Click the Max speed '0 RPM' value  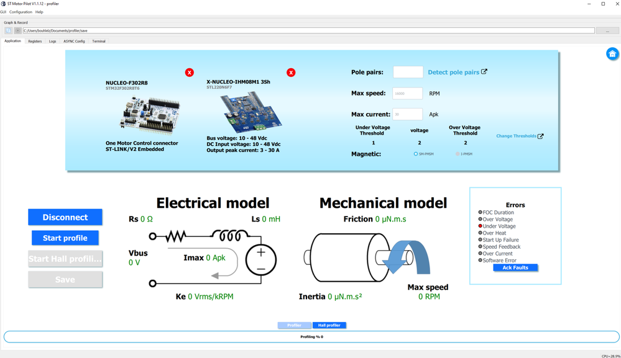point(430,297)
